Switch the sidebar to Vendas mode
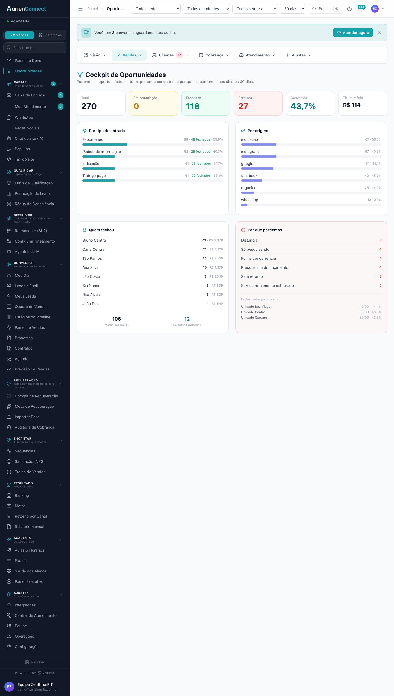Viewport: 394px width, 696px height. point(20,35)
